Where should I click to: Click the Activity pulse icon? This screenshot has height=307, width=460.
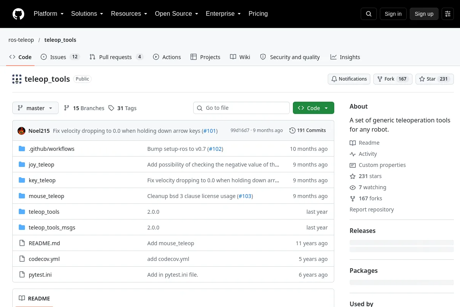[x=353, y=154]
